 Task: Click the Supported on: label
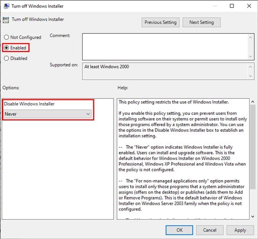click(64, 65)
